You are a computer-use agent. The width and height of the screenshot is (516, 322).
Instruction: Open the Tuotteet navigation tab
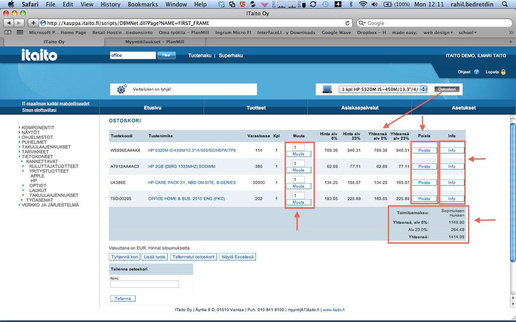click(x=256, y=108)
